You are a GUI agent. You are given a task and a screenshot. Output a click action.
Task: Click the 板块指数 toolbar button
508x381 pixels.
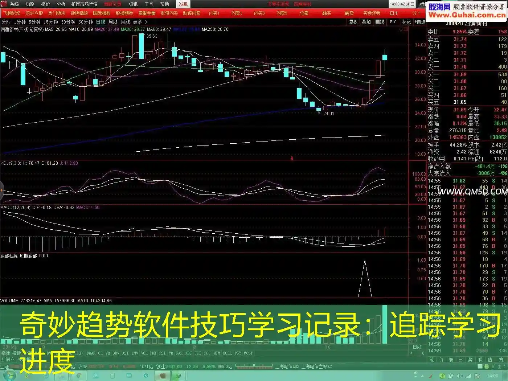pyautogui.click(x=79, y=13)
